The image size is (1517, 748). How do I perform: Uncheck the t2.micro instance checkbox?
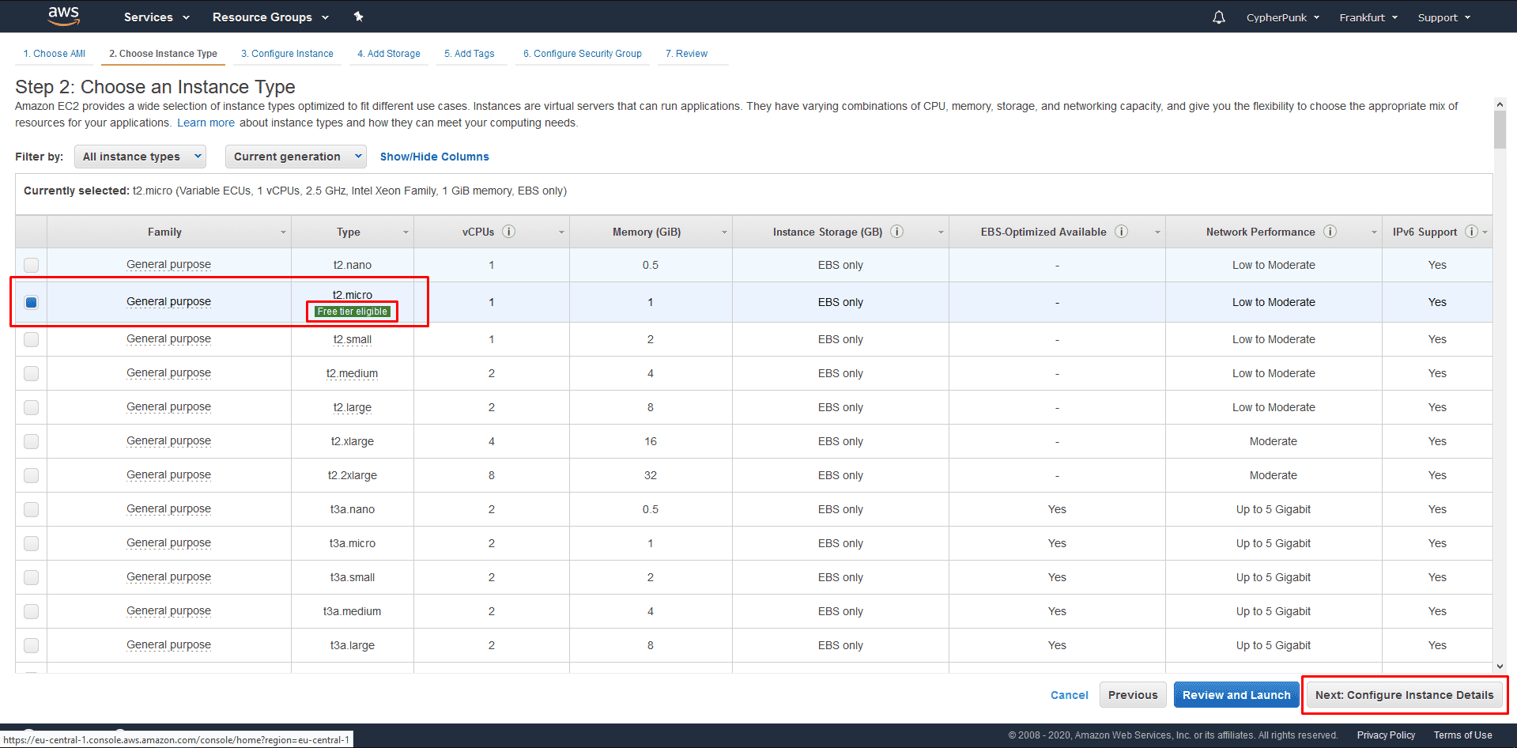click(31, 302)
